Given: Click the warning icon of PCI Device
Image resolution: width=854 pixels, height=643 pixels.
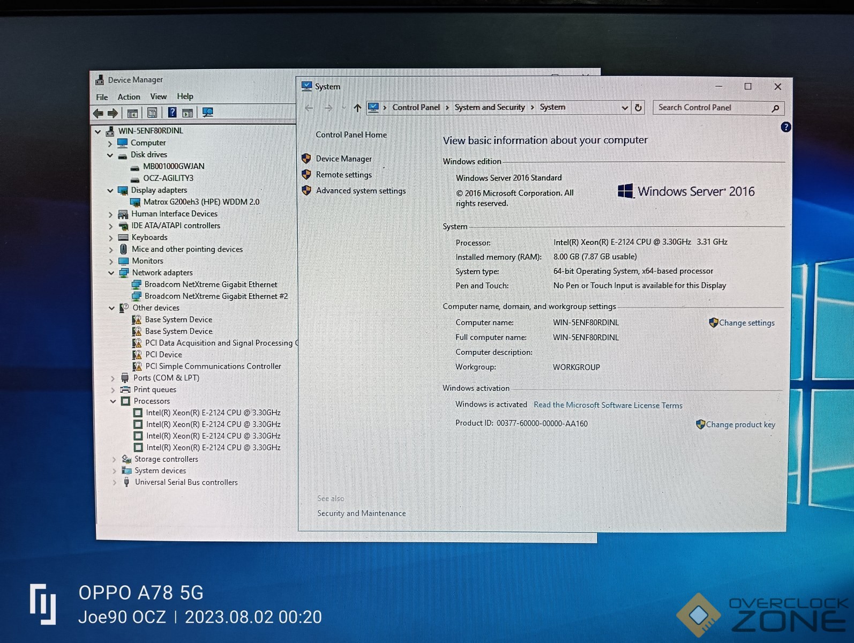Looking at the screenshot, I should click(x=137, y=355).
